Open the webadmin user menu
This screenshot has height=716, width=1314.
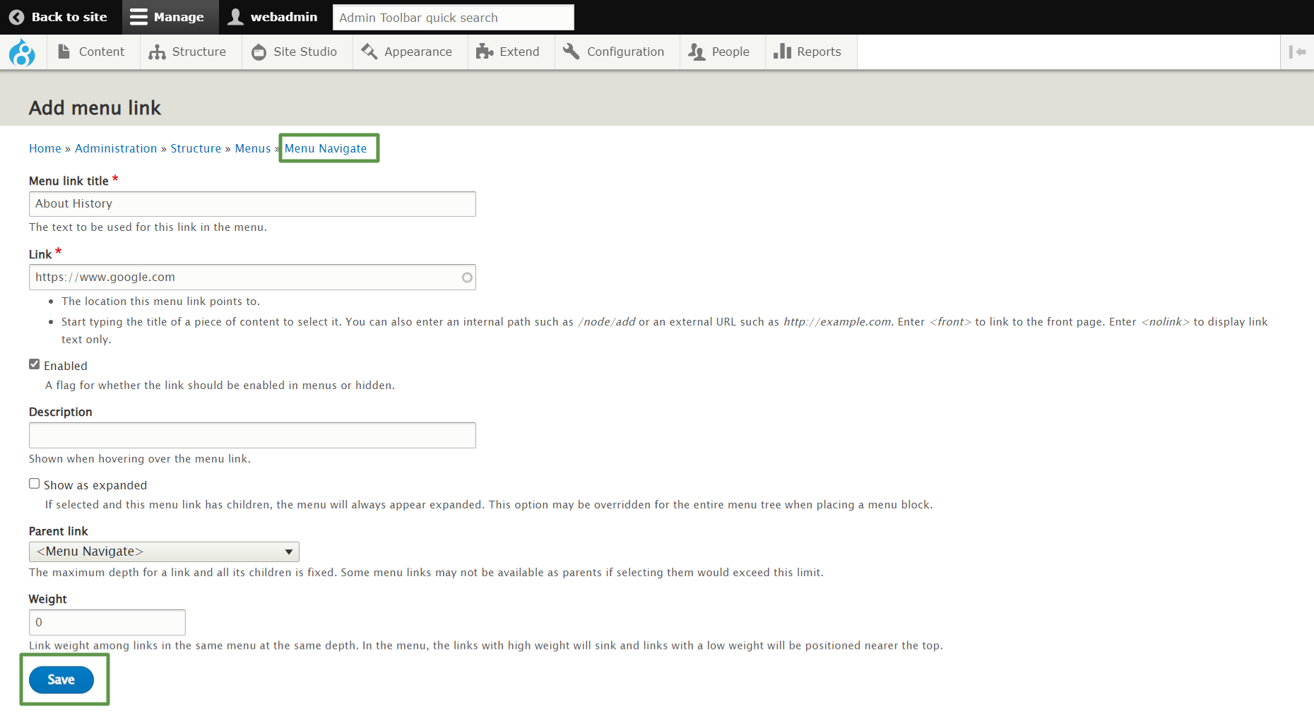point(273,17)
